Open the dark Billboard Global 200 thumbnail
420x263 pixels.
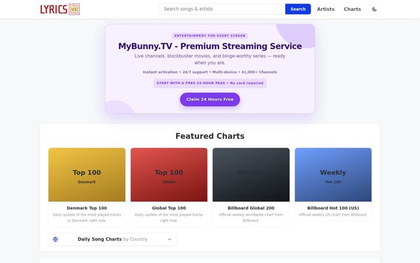tap(251, 175)
